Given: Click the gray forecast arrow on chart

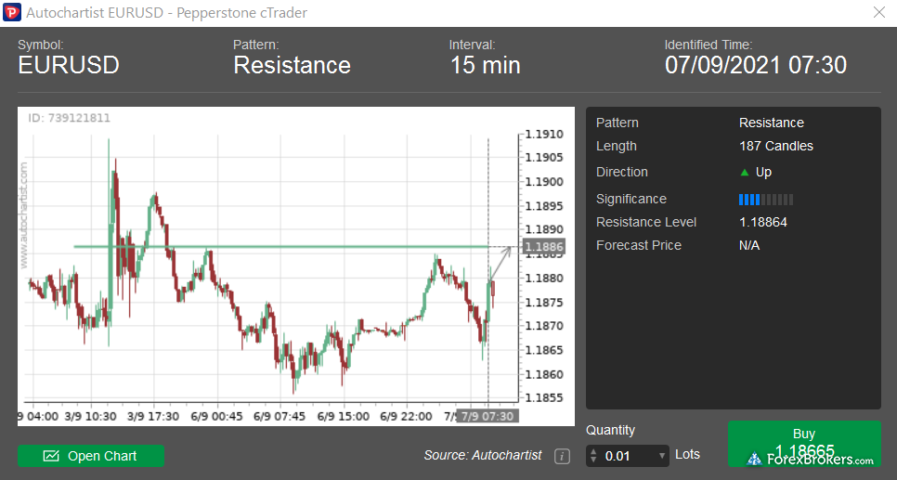Looking at the screenshot, I should (500, 262).
